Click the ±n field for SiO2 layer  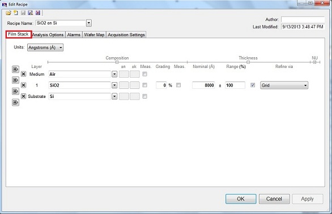124,85
